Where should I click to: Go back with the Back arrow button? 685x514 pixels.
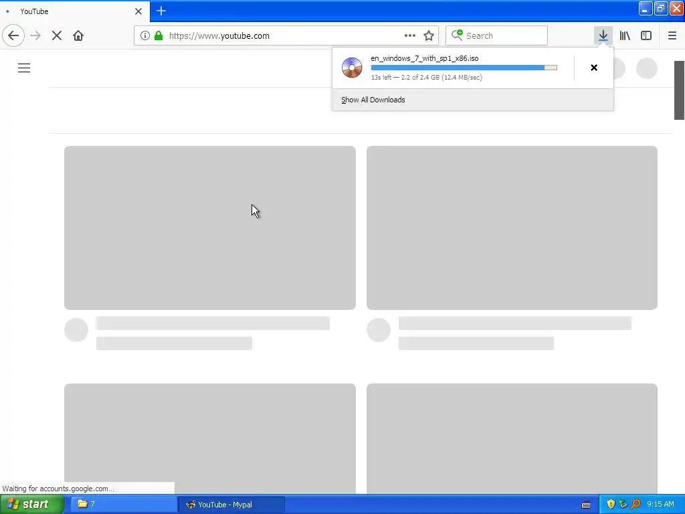[x=13, y=35]
